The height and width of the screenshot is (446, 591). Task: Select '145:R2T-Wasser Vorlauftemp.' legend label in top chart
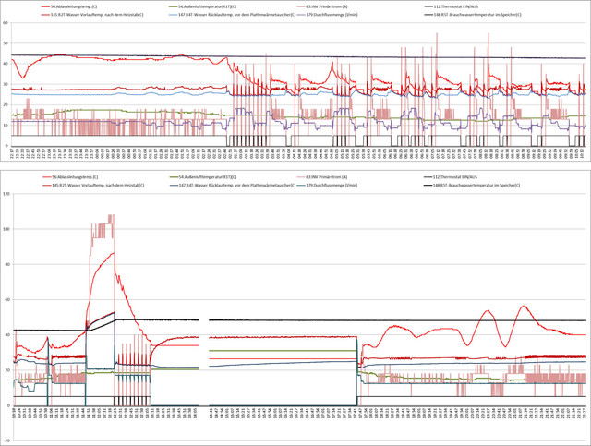point(97,15)
